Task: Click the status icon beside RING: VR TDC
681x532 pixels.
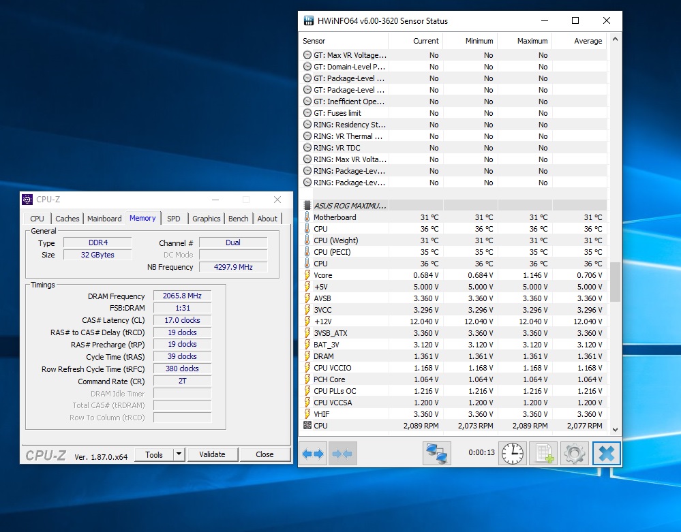Action: [x=307, y=148]
